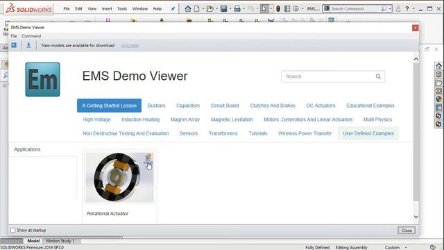Expand the Options gear dropdown arrow
The width and height of the screenshot is (444, 250).
(x=302, y=9)
